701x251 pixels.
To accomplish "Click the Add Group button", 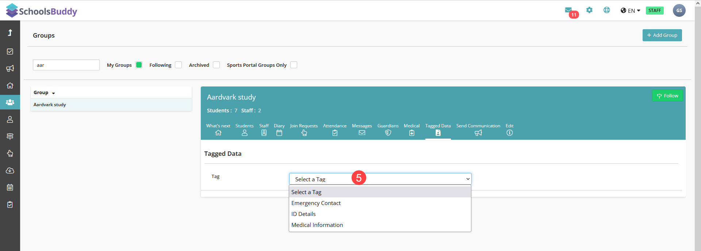I will [662, 35].
